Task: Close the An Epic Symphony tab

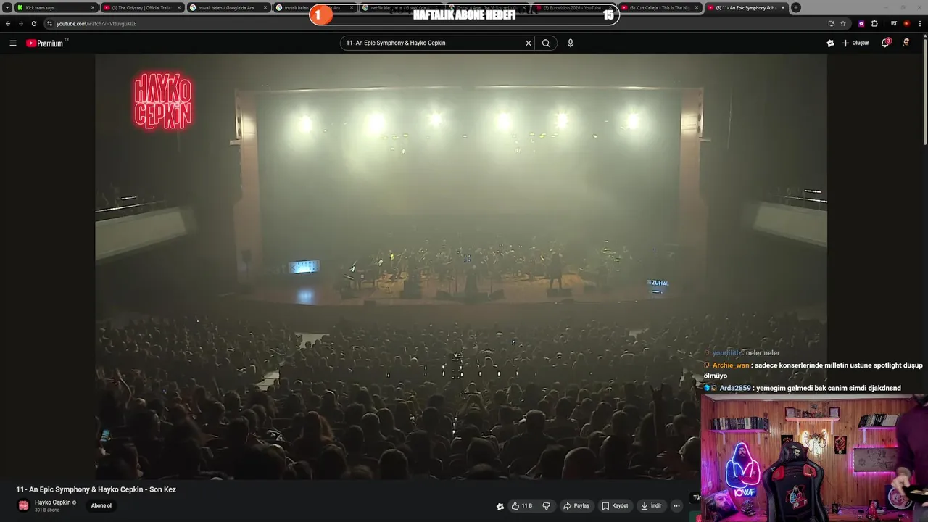Action: pos(783,7)
